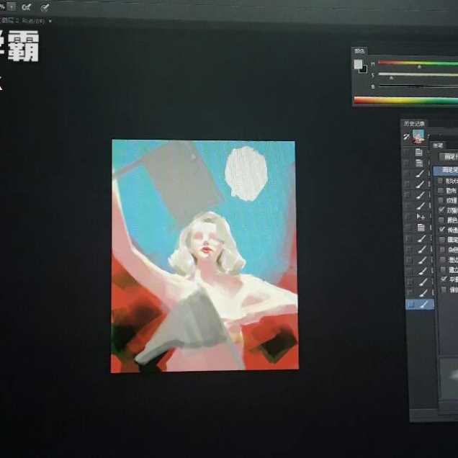Image resolution: width=458 pixels, height=458 pixels.
Task: Switch to the 颜色 color panel tab
Action: [359, 51]
